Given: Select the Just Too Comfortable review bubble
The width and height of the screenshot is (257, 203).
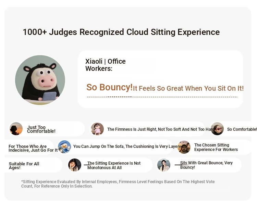Looking at the screenshot, I should pyautogui.click(x=41, y=129).
